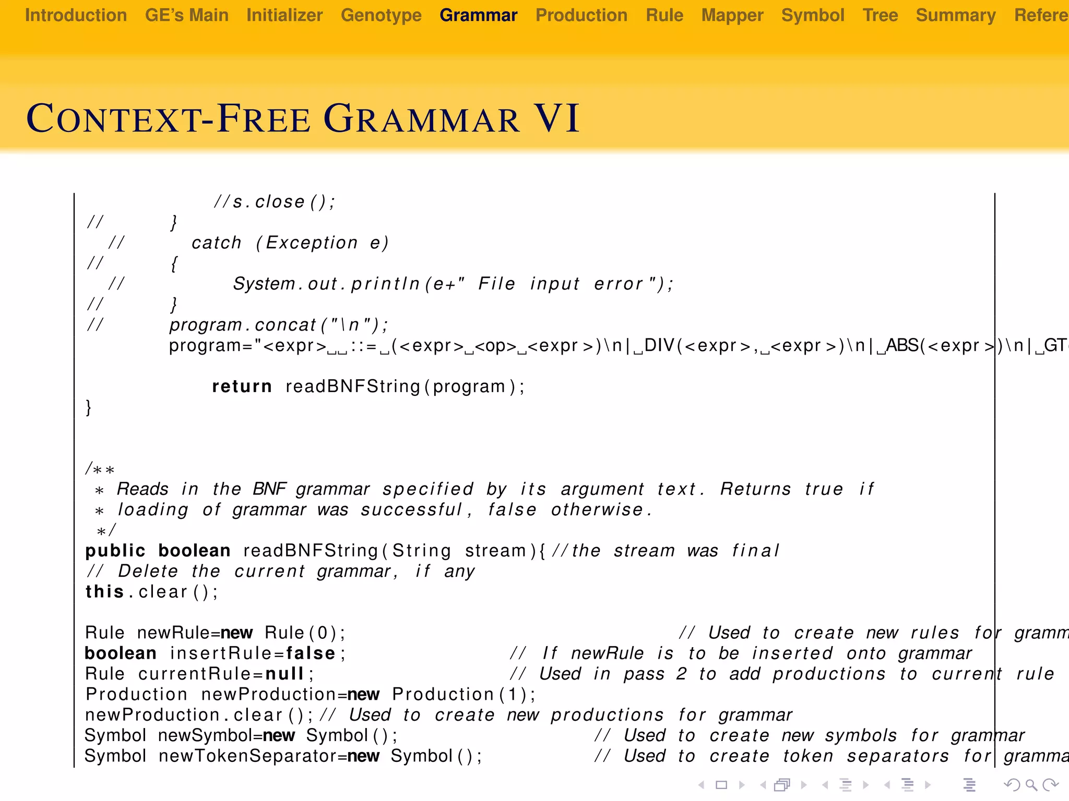
Task: Go to previous subsection arrow
Action: click(x=825, y=785)
